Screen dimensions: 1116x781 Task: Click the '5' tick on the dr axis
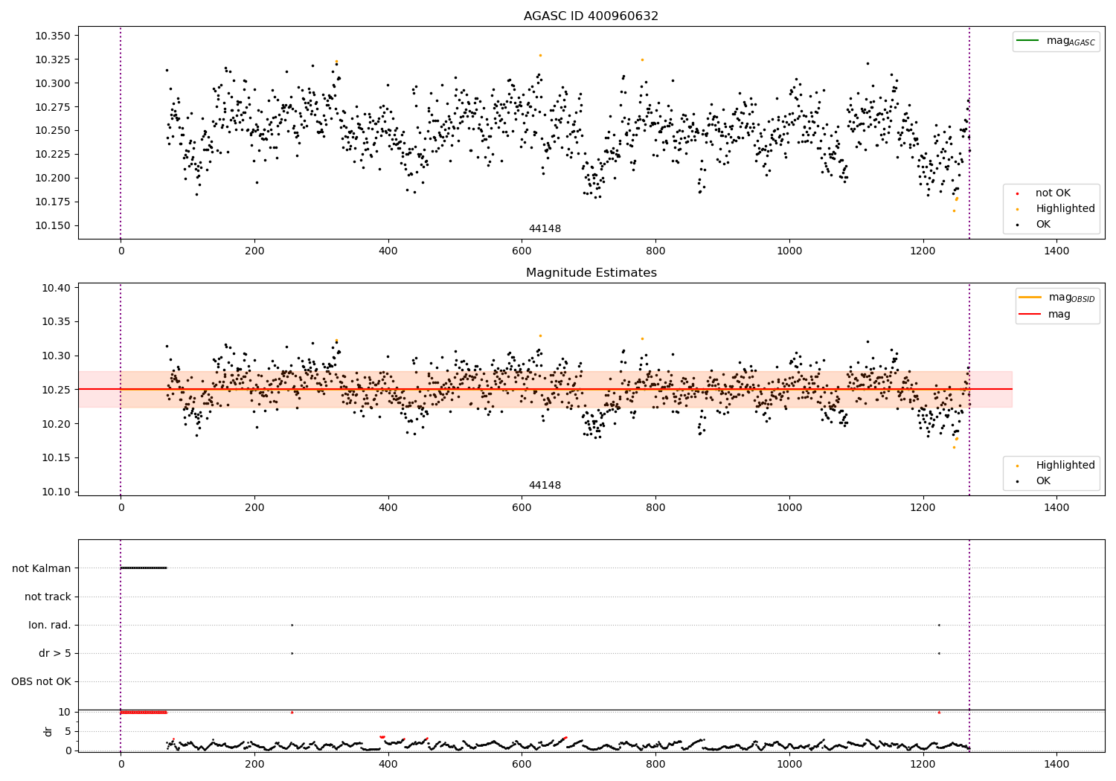[x=68, y=731]
